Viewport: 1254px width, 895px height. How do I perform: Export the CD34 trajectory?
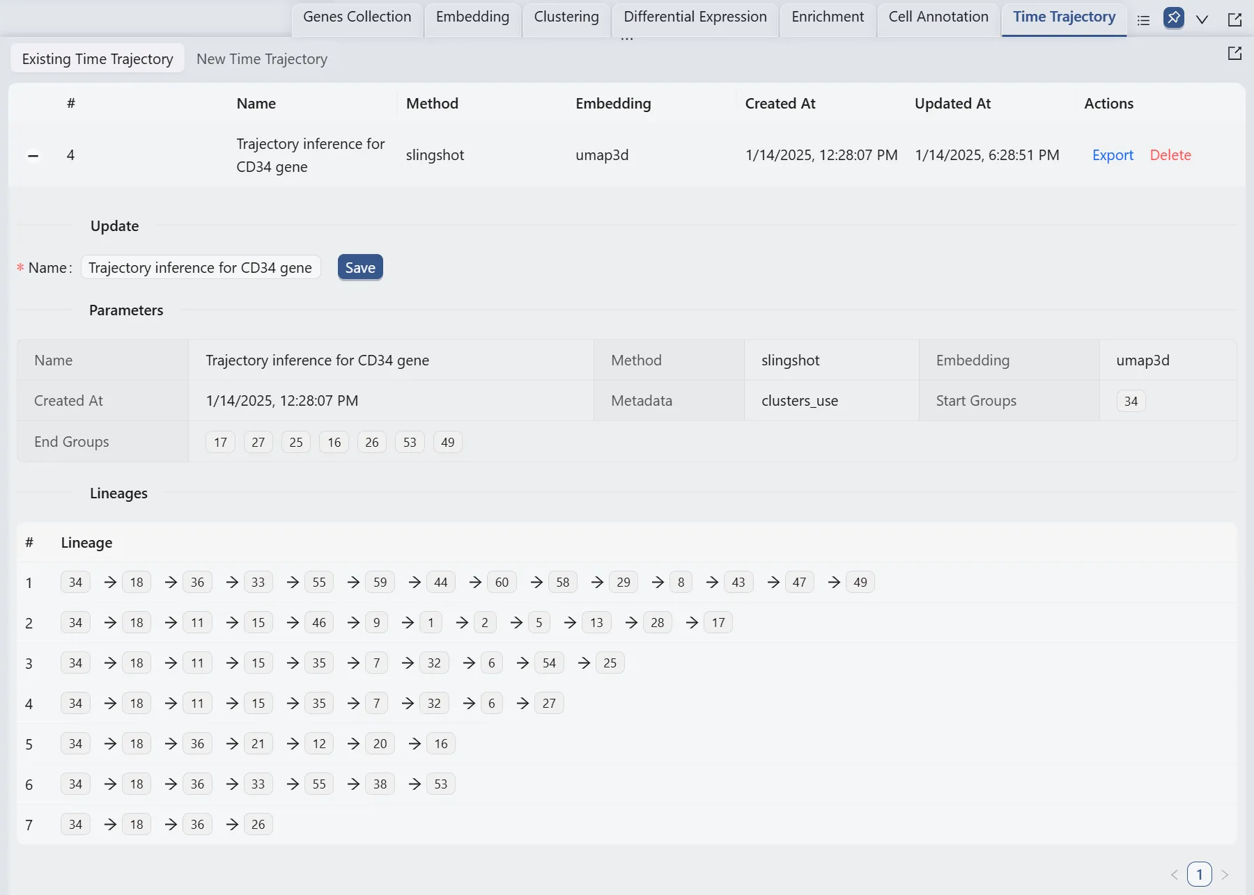[x=1113, y=155]
